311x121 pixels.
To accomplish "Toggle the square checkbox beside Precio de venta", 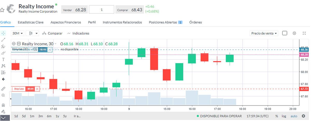I will point(285,33).
